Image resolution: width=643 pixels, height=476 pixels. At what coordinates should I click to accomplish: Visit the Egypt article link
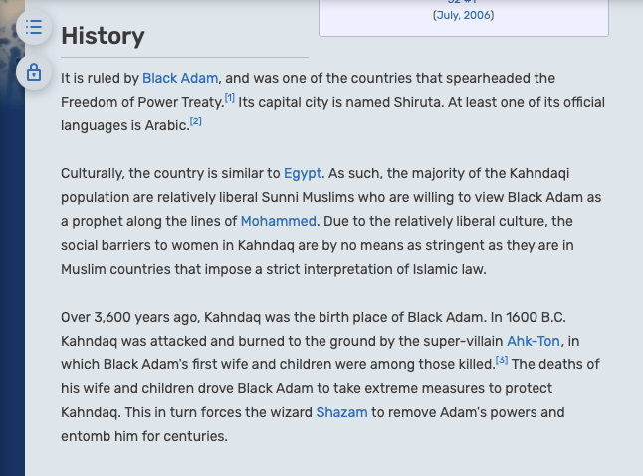(x=303, y=173)
